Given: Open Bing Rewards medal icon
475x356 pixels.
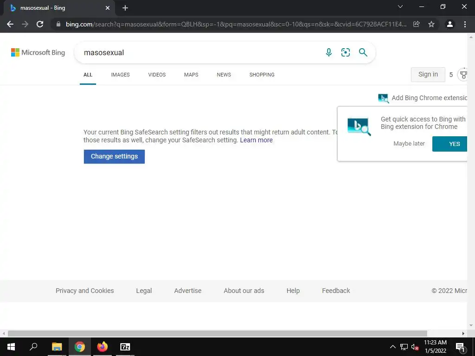Looking at the screenshot, I should pyautogui.click(x=463, y=75).
